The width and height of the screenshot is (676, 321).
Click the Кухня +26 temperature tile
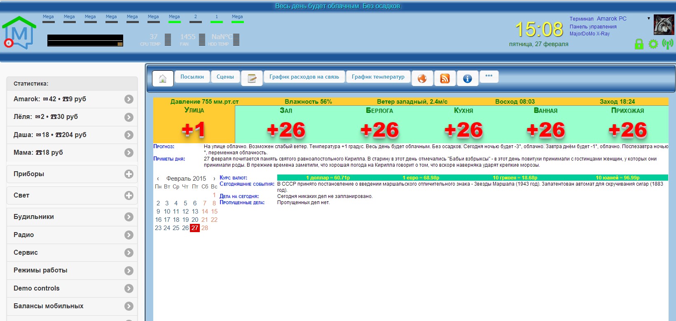pos(463,124)
